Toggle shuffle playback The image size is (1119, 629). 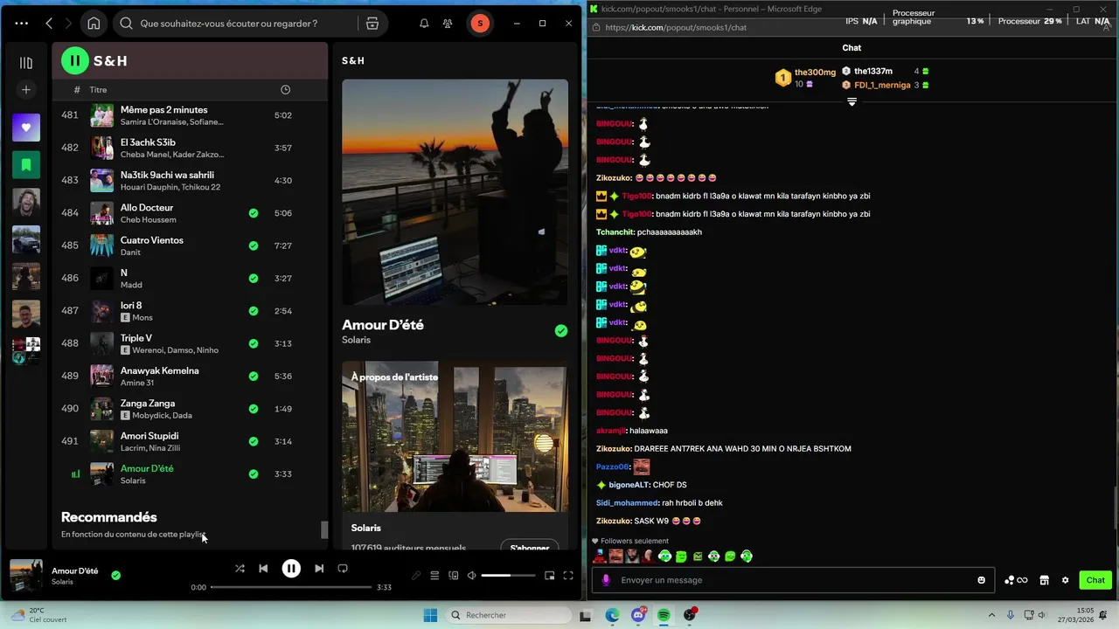(x=240, y=569)
